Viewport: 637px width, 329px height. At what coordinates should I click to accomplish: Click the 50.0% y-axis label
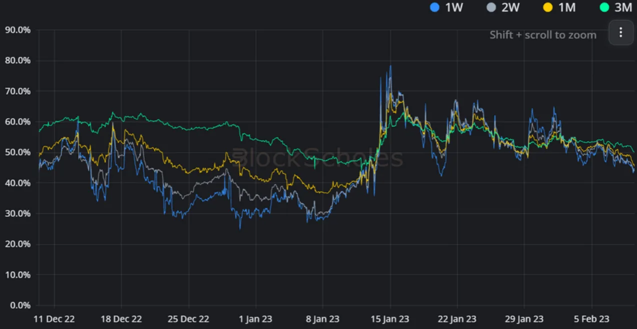18,152
